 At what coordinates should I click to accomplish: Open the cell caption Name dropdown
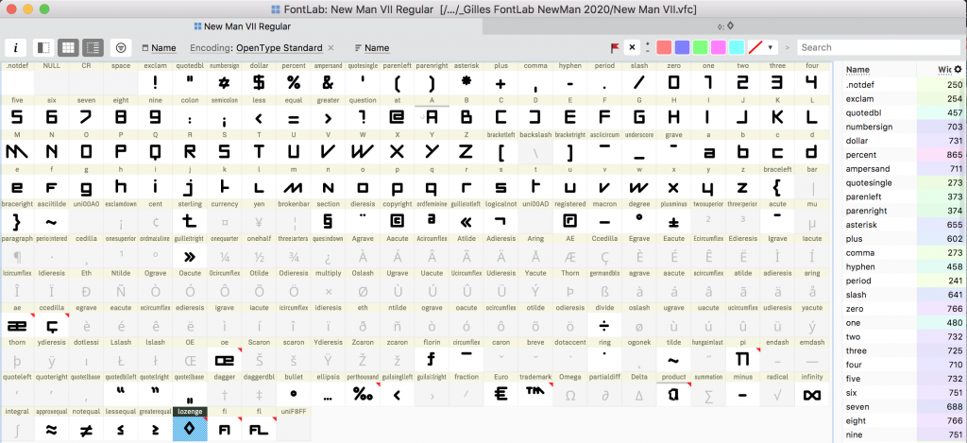pyautogui.click(x=159, y=48)
